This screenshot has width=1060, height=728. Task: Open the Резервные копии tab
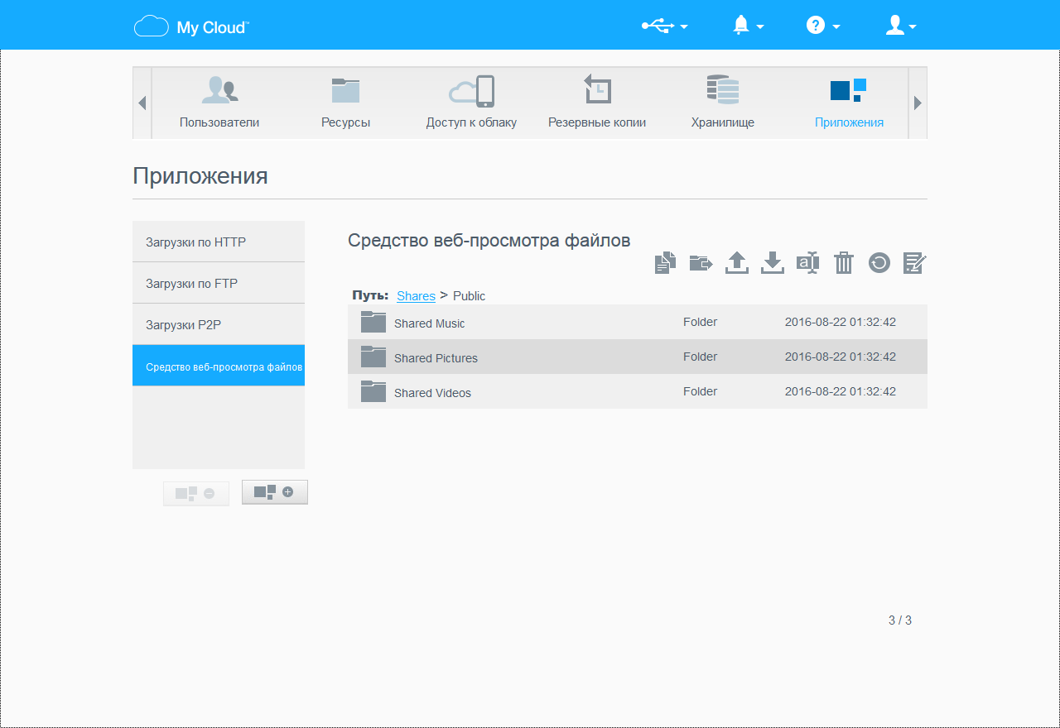pos(597,103)
